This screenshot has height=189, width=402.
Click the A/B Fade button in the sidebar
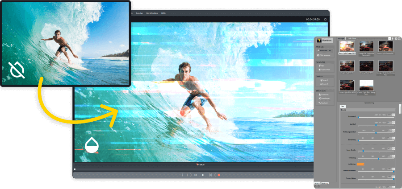[x=325, y=51]
